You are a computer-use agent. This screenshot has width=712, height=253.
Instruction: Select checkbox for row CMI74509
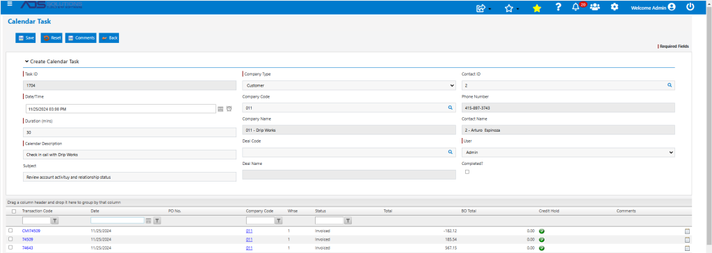tap(10, 230)
